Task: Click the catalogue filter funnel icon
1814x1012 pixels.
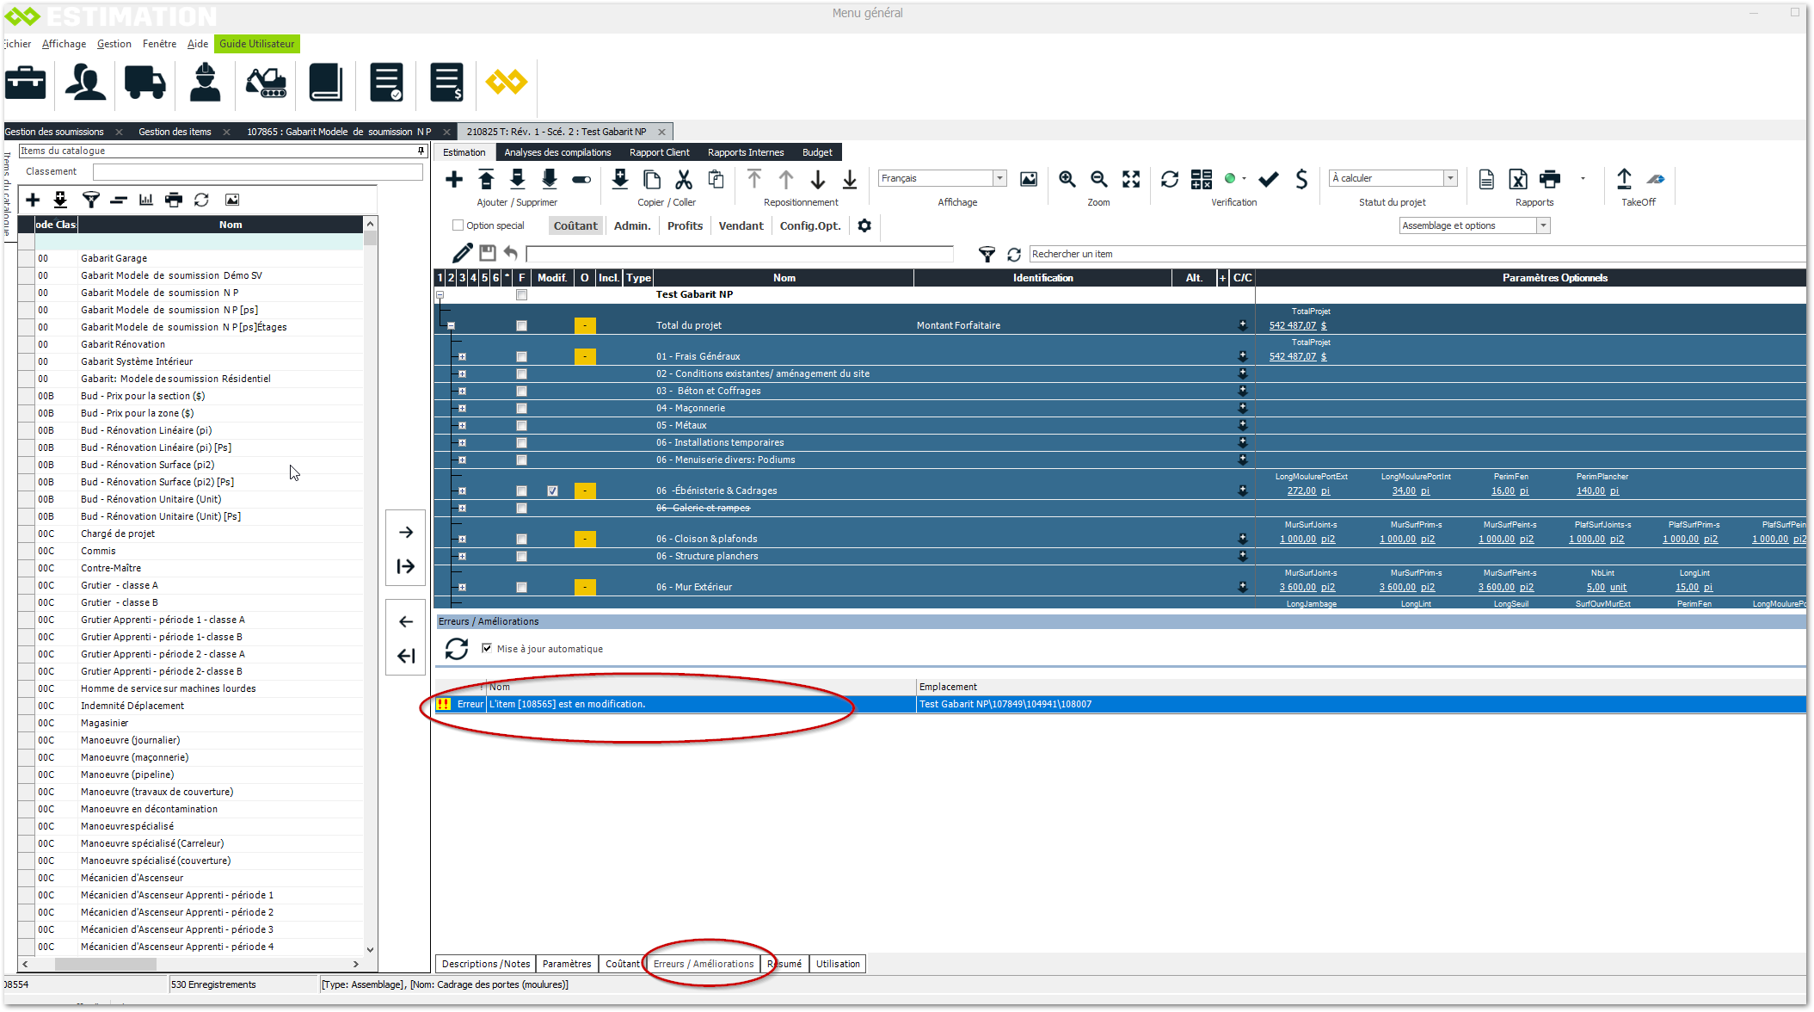Action: [x=90, y=200]
